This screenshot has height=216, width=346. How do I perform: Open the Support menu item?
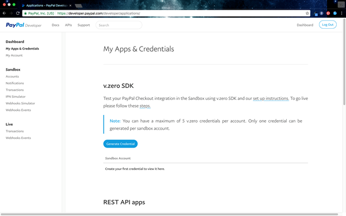pos(83,25)
